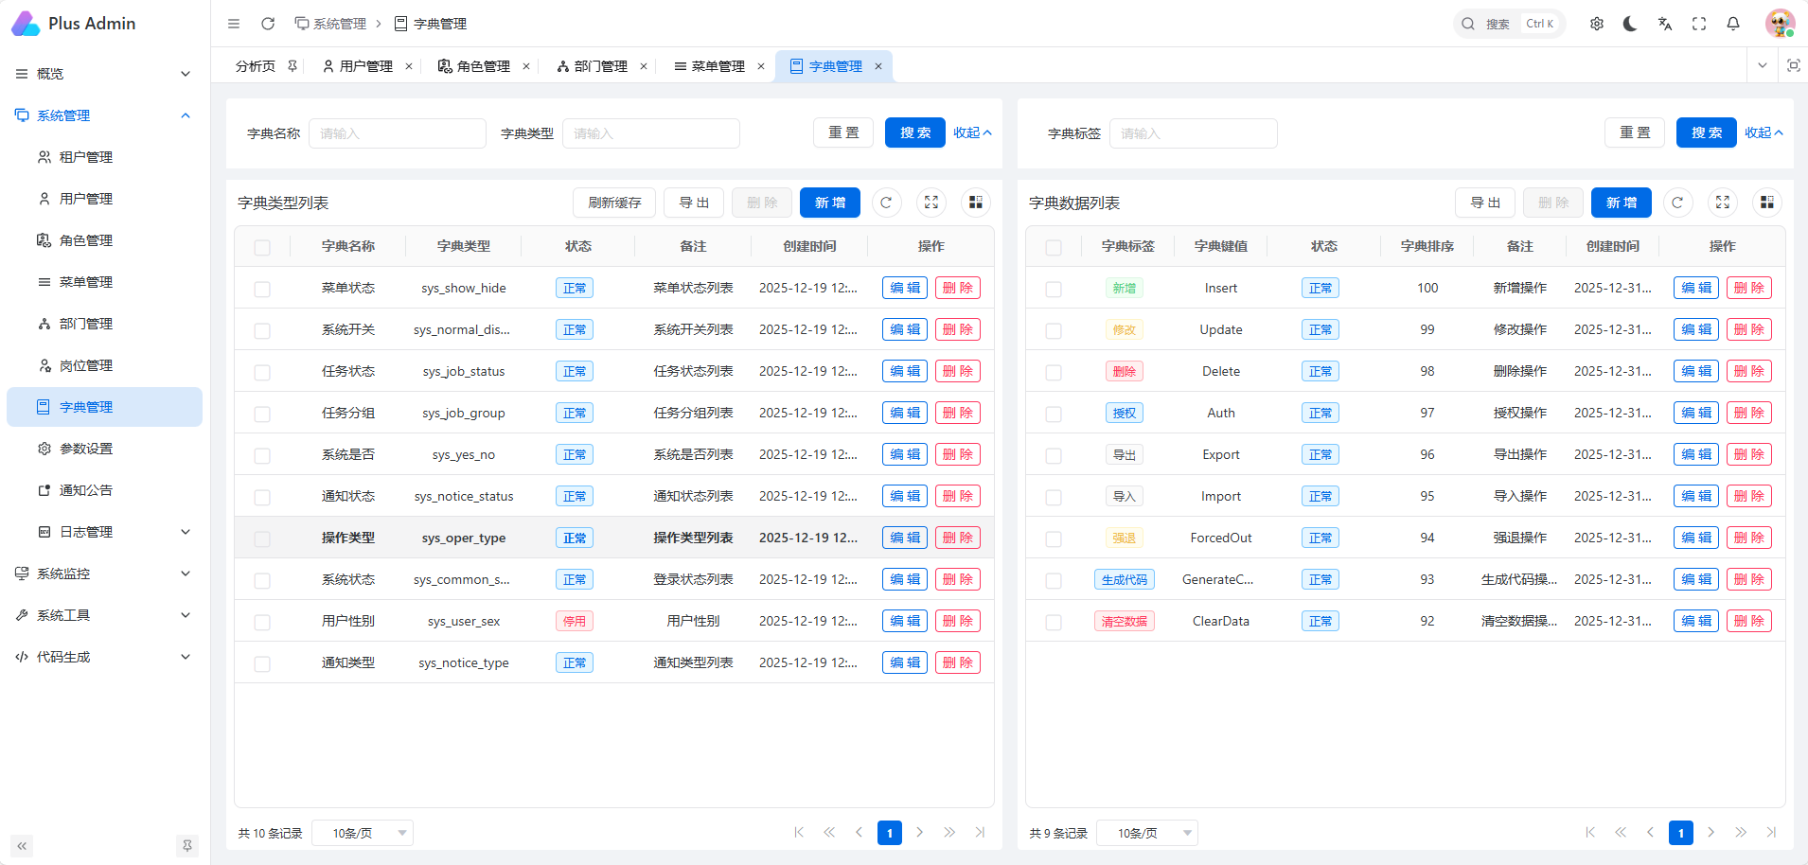The image size is (1808, 865).
Task: Click 编辑 for the sys_oper_type row
Action: click(904, 538)
